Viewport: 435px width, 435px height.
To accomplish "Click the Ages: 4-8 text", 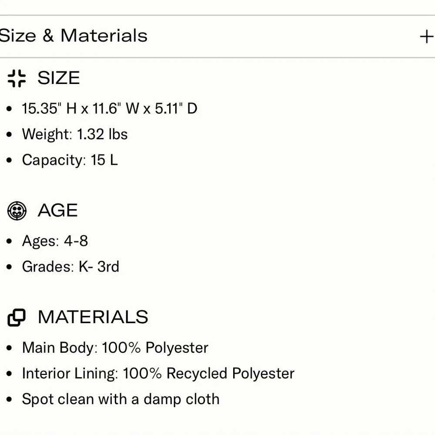I will coord(55,241).
